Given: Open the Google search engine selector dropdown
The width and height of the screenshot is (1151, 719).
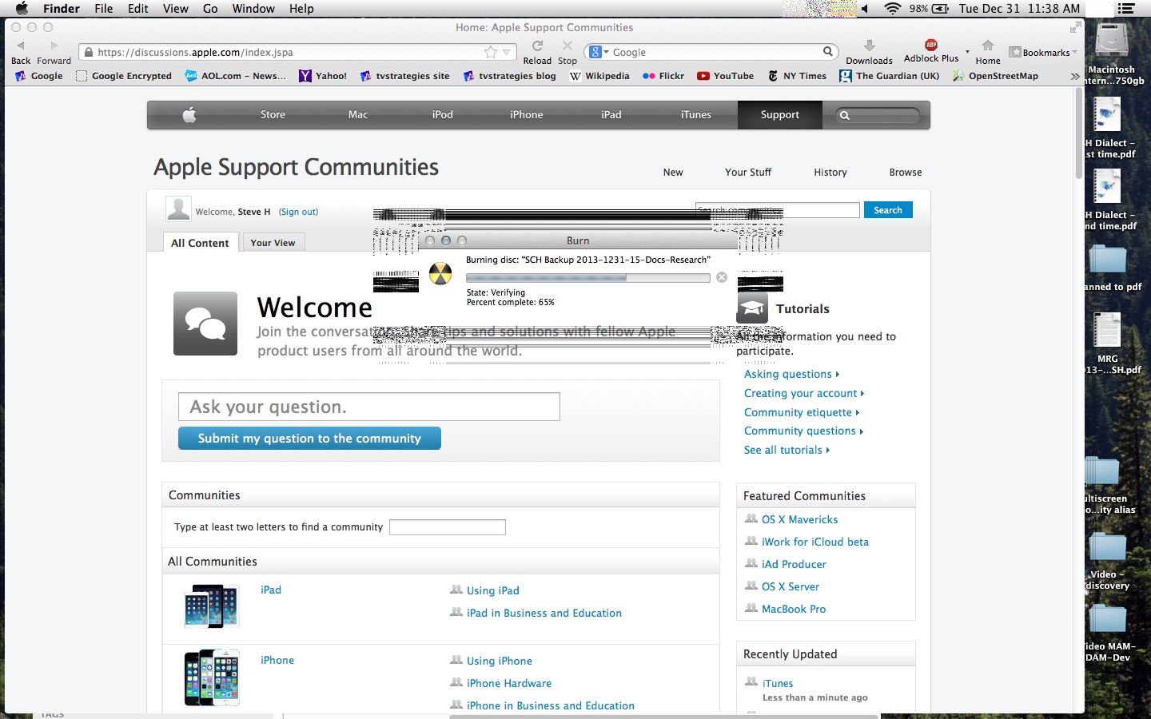Looking at the screenshot, I should pos(599,52).
